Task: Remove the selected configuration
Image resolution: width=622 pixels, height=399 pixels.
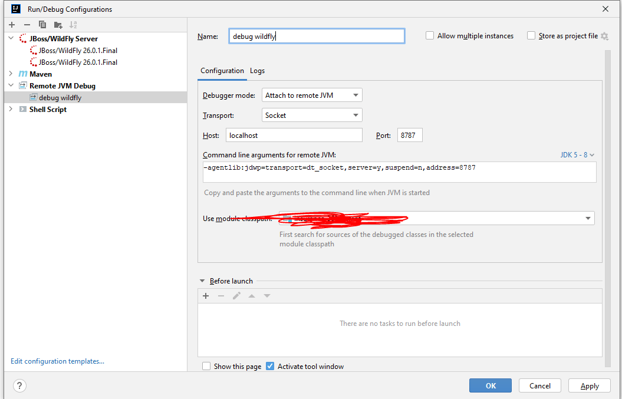Action: 26,24
